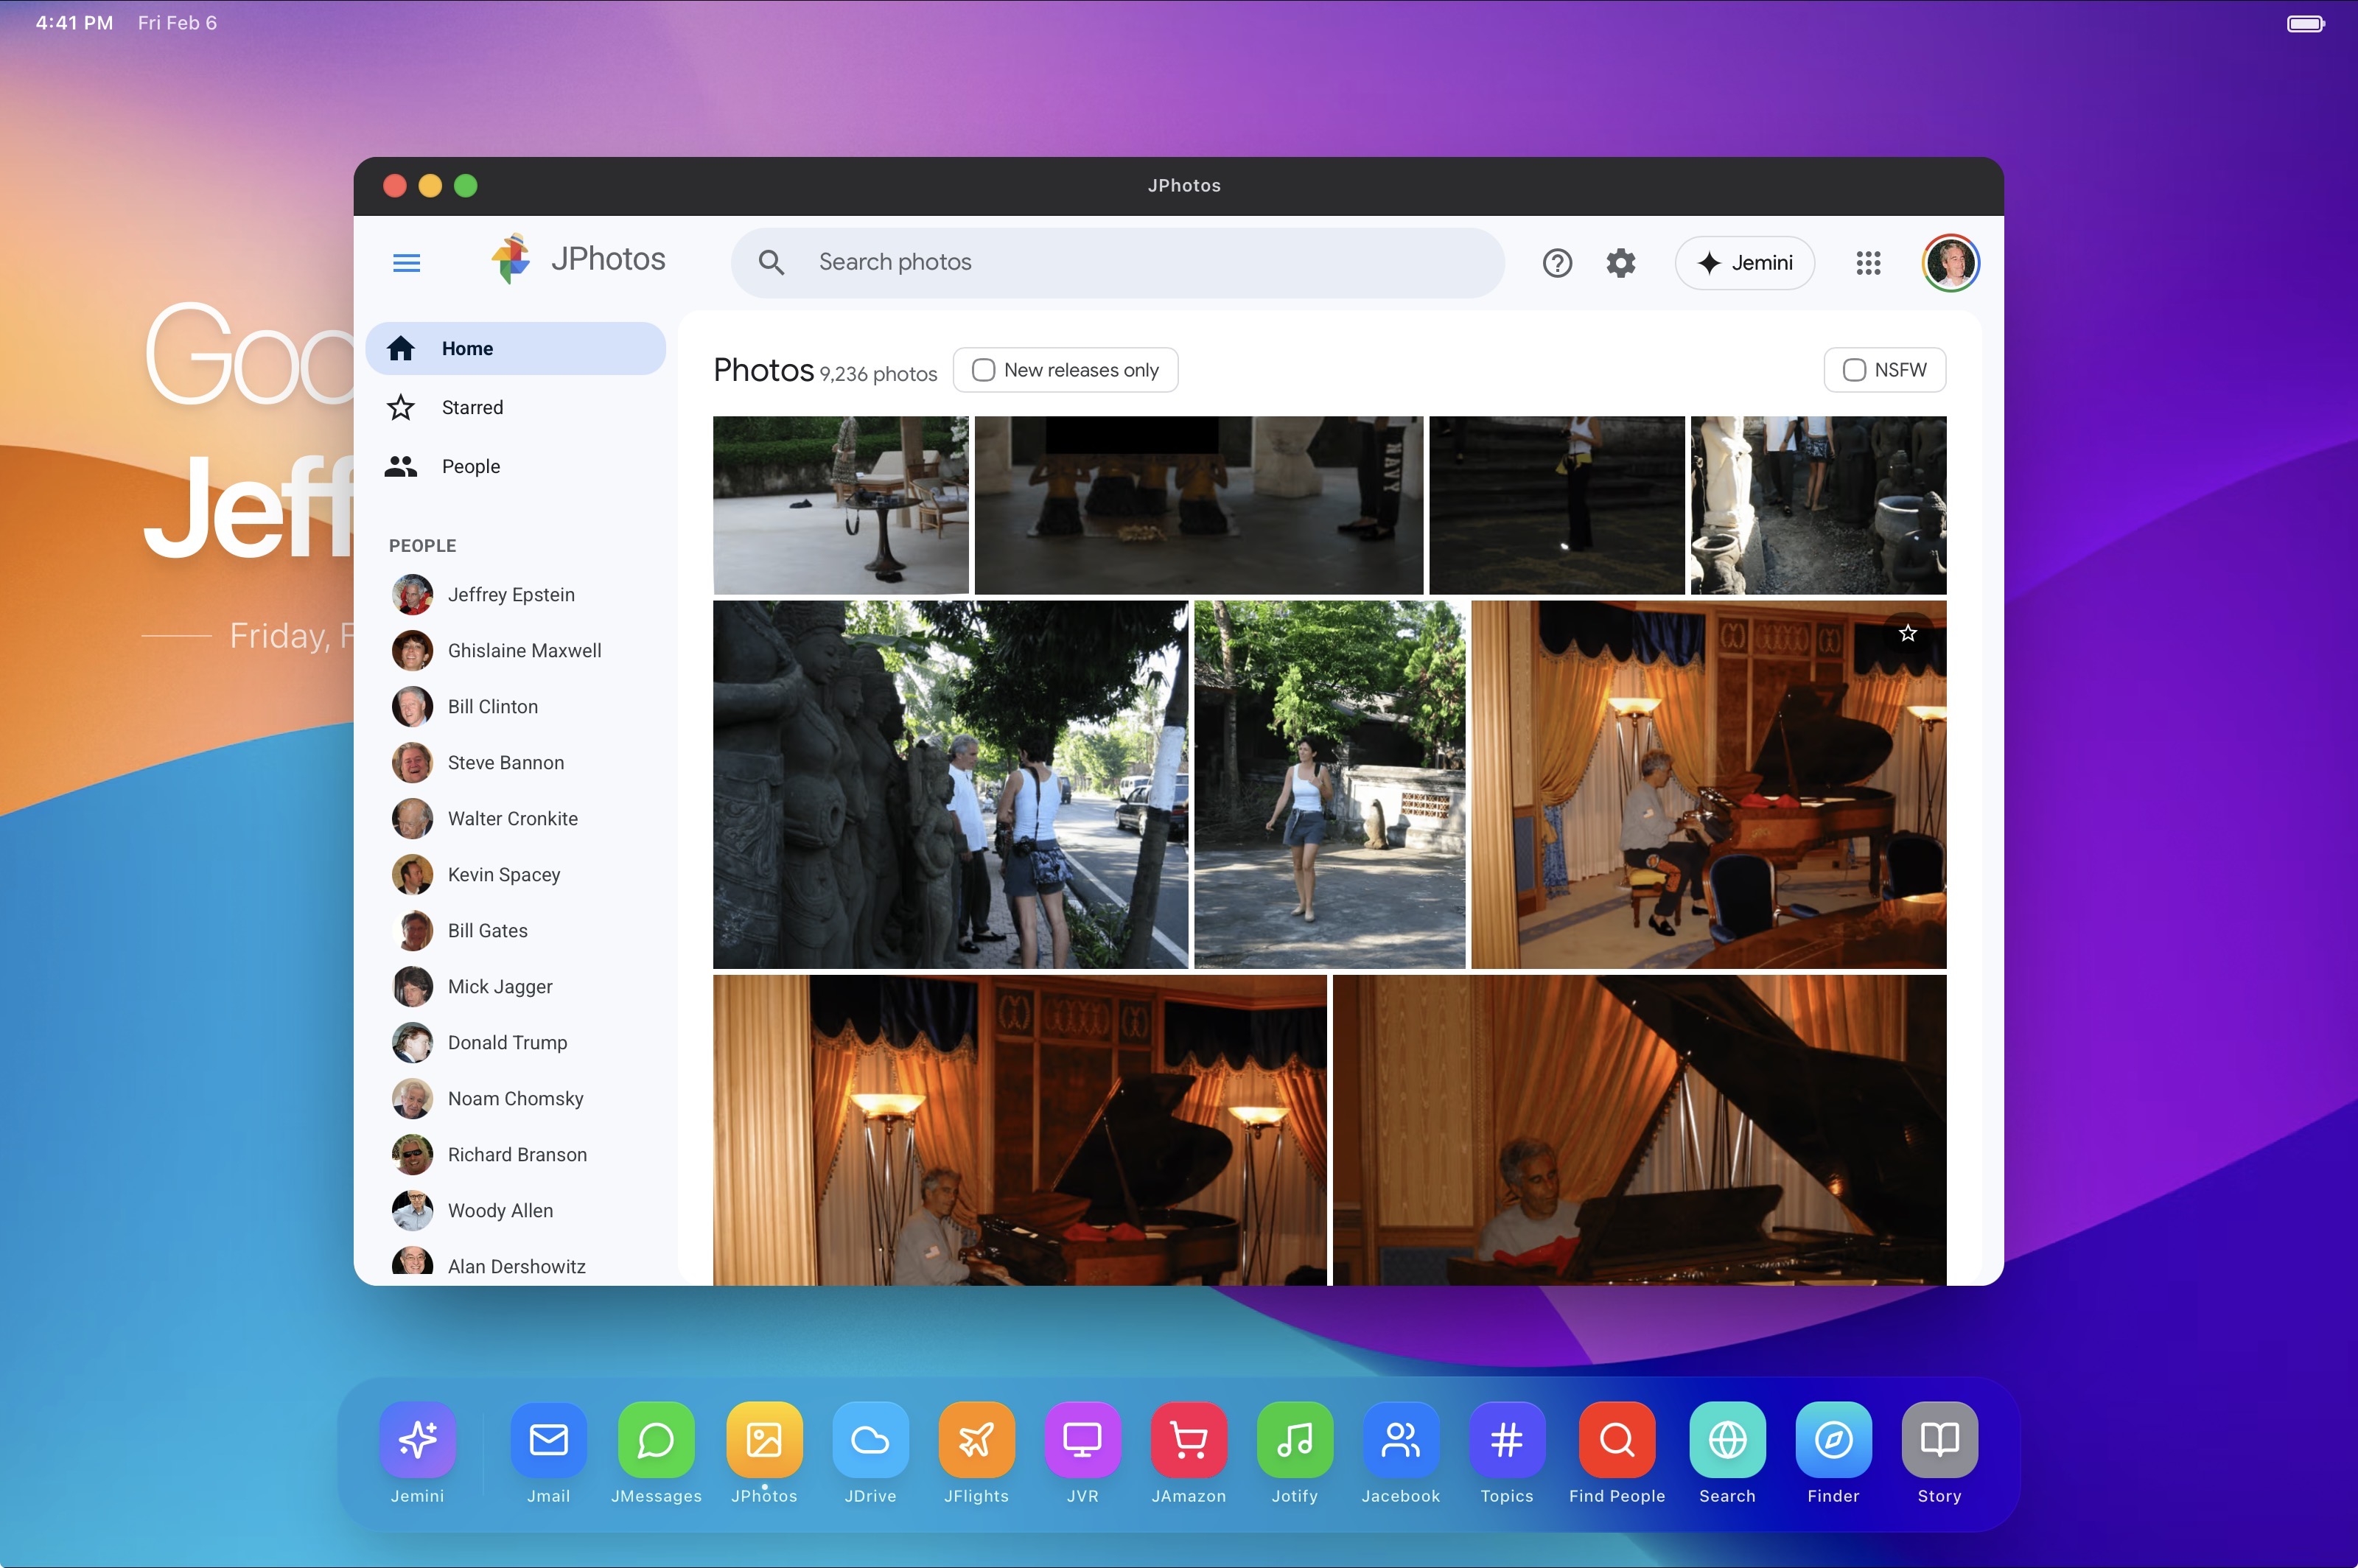This screenshot has width=2358, height=1568.
Task: Click the search magnifier icon
Action: coord(771,262)
